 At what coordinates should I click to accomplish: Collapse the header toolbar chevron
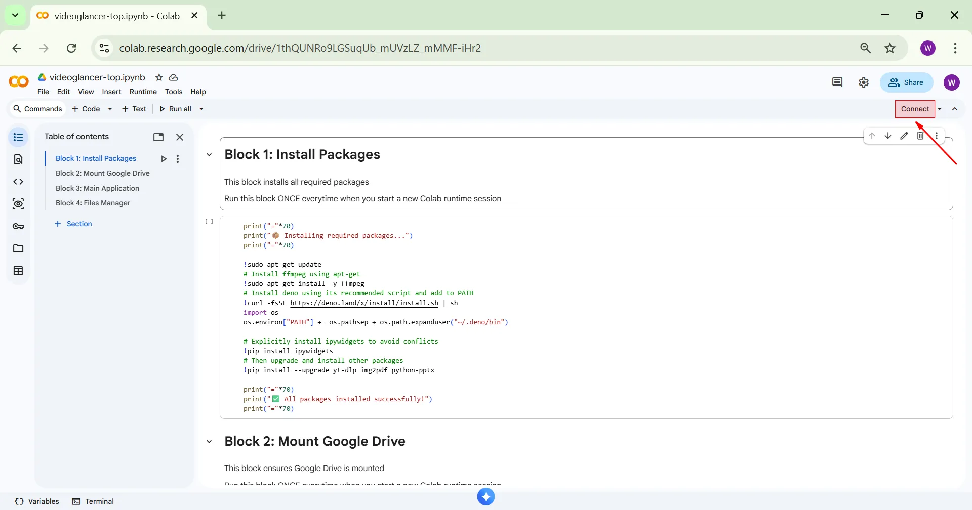[x=955, y=109]
